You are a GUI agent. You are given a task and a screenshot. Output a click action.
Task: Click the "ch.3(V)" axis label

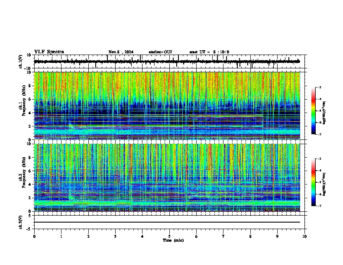21,222
